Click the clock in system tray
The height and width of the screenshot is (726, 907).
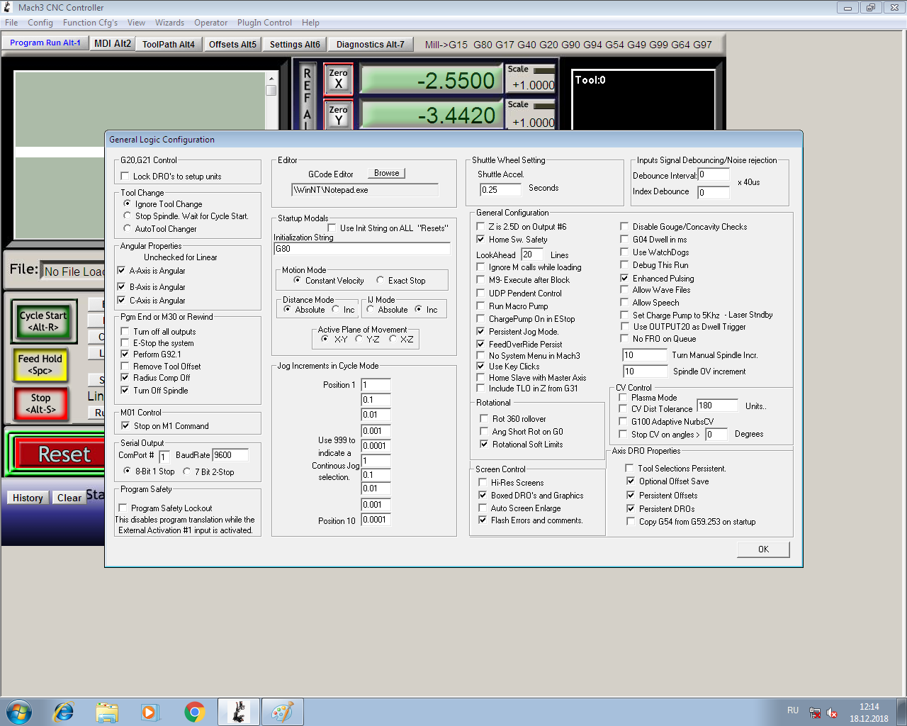[869, 713]
